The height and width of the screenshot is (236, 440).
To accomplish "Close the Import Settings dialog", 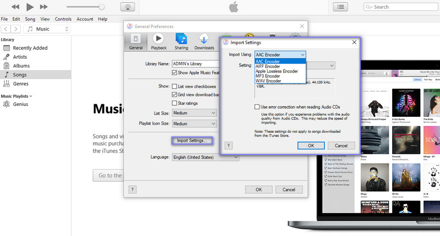I will 354,42.
